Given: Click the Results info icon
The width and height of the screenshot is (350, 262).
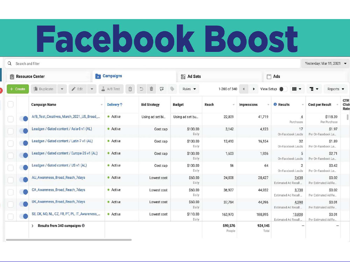Looking at the screenshot, I should click(275, 104).
